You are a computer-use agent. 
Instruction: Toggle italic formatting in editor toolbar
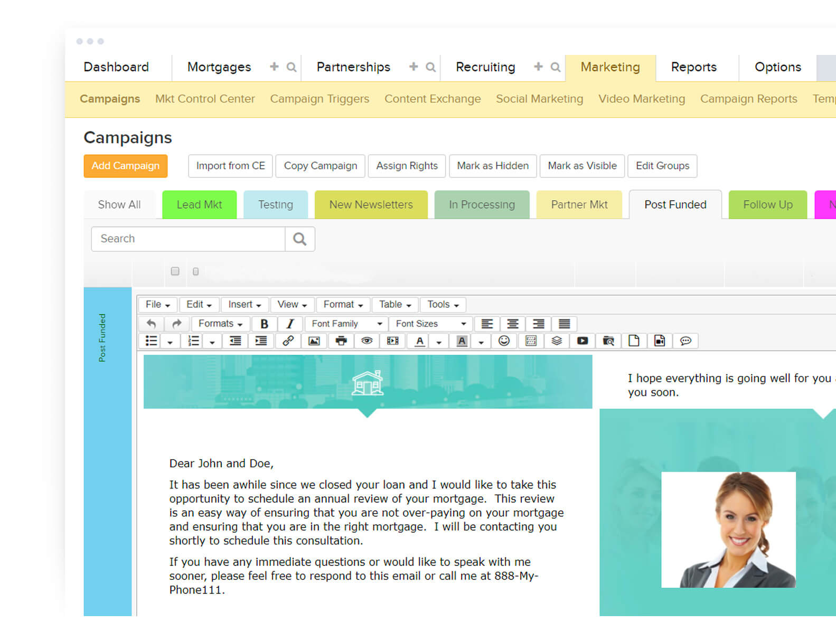[x=290, y=324]
